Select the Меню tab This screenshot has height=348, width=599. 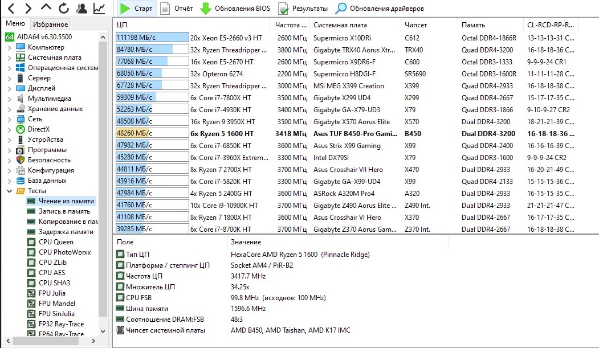15,23
